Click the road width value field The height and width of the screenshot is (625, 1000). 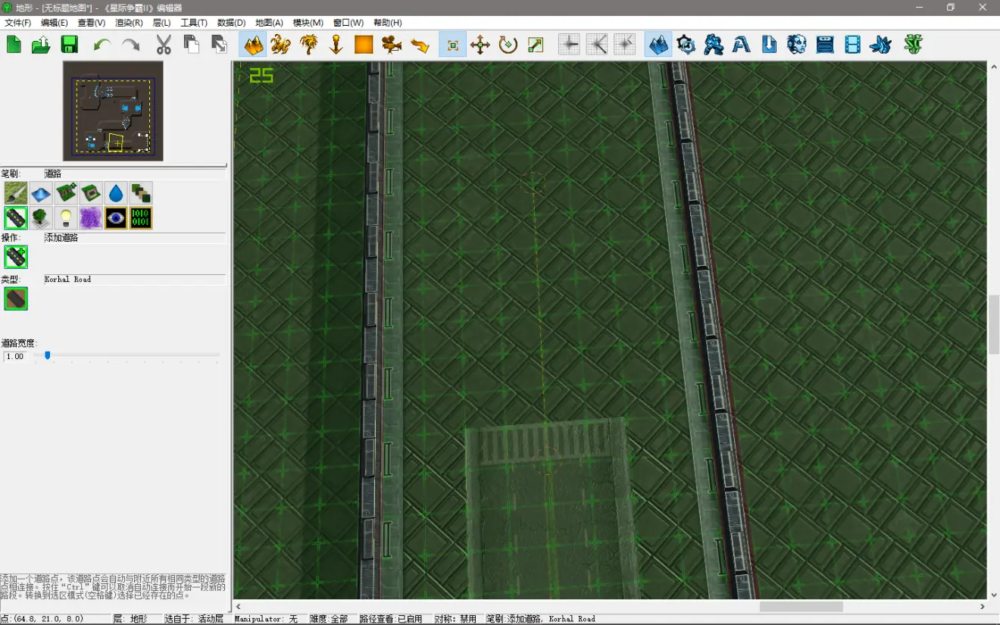click(x=15, y=356)
